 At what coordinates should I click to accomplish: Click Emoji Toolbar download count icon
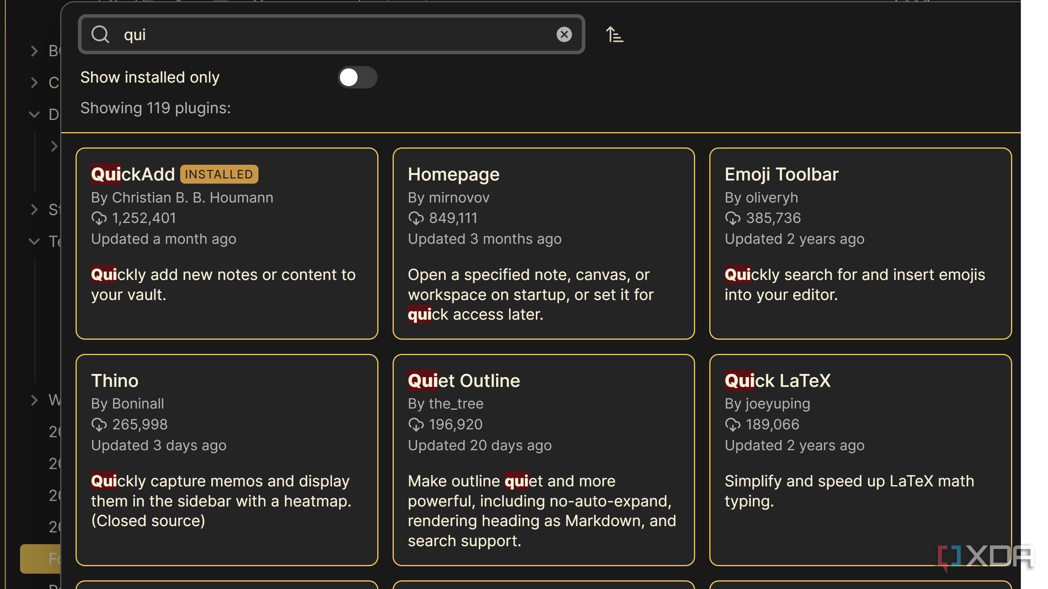733,218
